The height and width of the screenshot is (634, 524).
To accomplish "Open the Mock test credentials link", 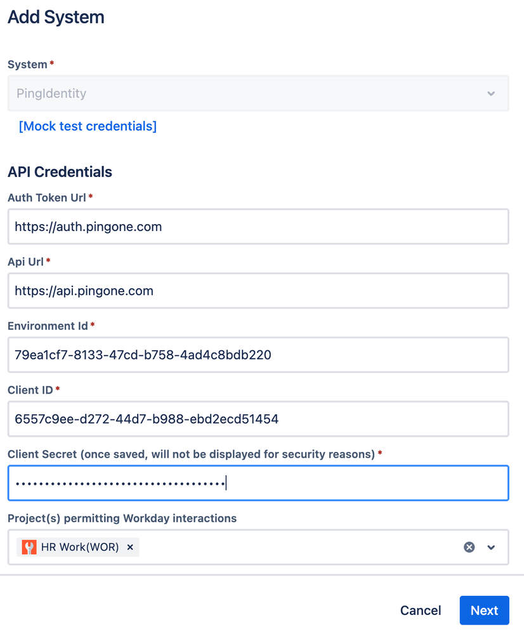I will 88,126.
